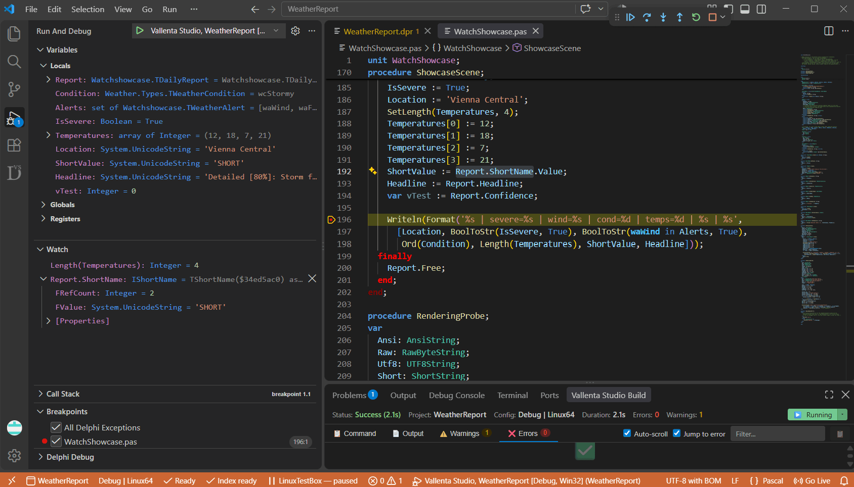Collapse the Variables section
Screen dimensions: 854x487
click(x=40, y=50)
